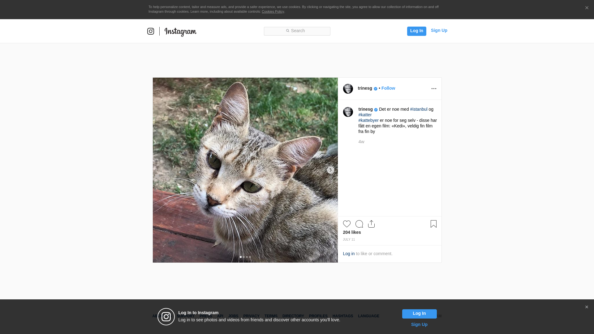Open the Cookies Policy link

[x=273, y=11]
